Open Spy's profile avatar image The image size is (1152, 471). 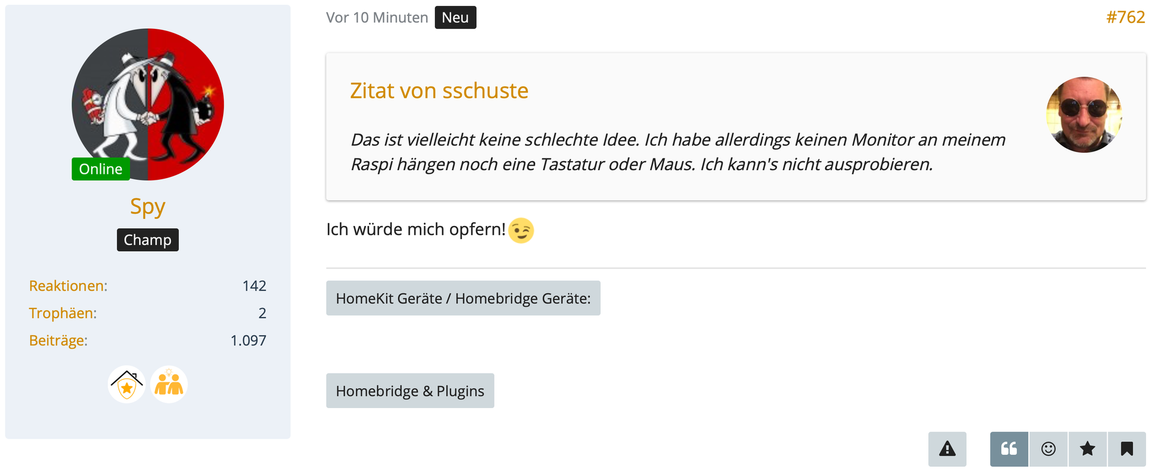click(x=148, y=104)
